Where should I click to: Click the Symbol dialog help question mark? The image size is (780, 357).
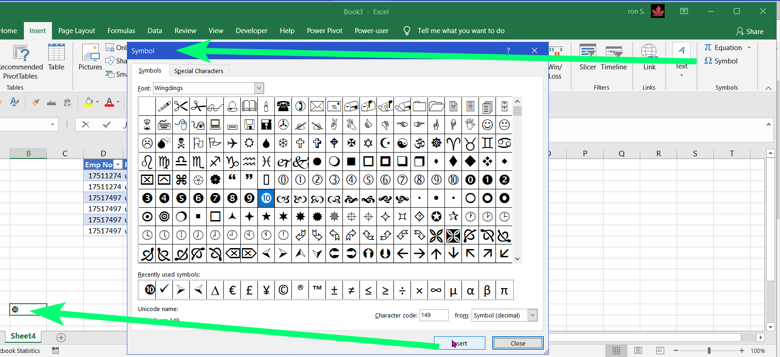click(508, 51)
